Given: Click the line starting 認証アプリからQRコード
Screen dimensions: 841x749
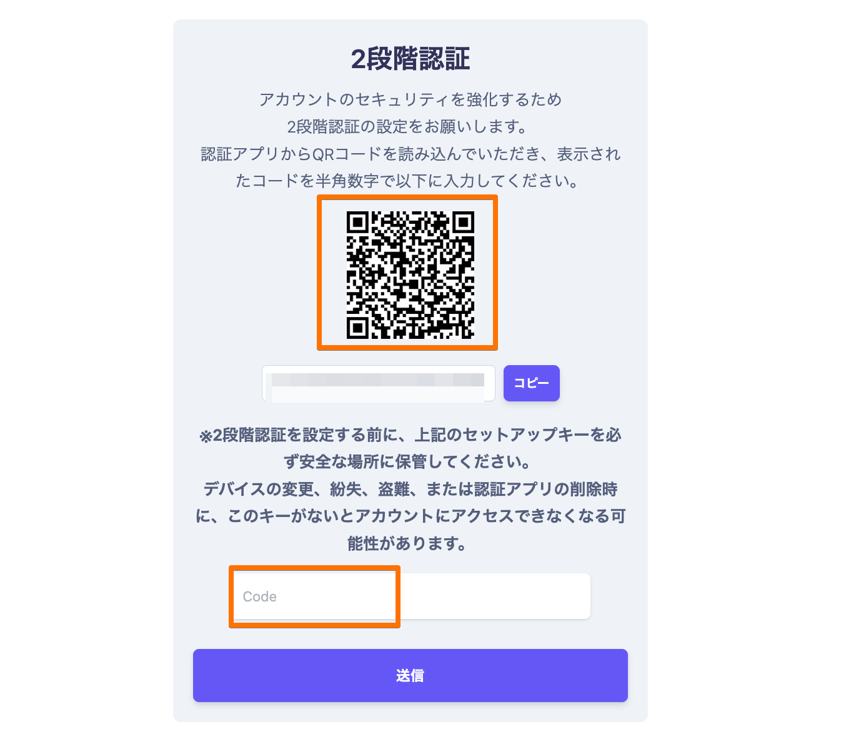Looking at the screenshot, I should 411,154.
